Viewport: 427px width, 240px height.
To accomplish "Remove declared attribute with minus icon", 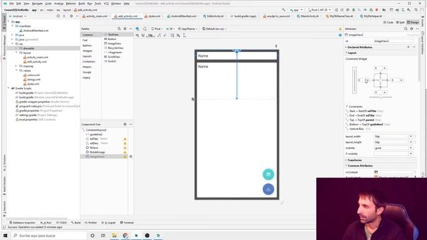I will coord(414,47).
